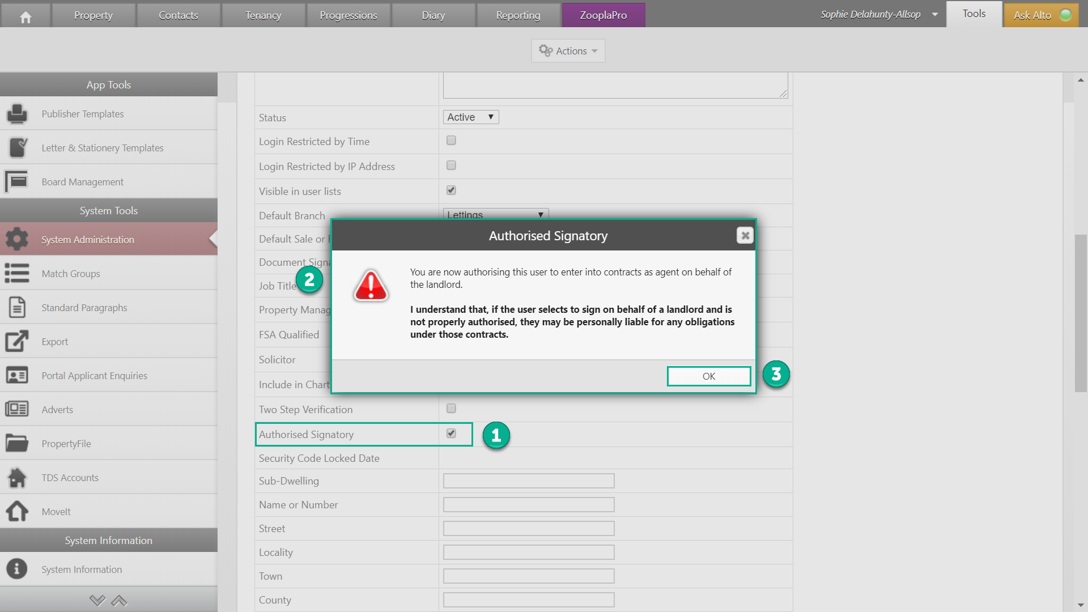Click the Board Management sign icon

(x=17, y=182)
